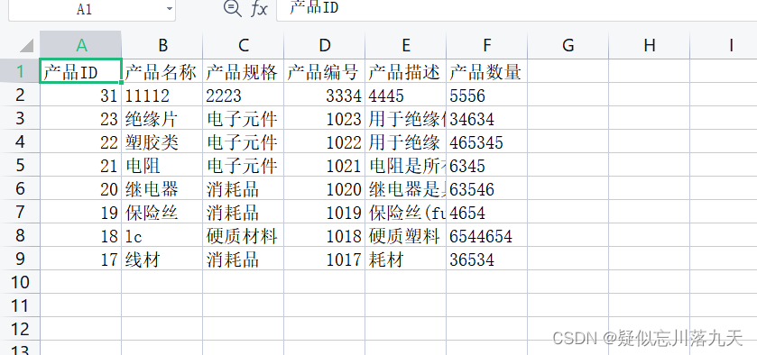Click the quantity cell 63546
The height and width of the screenshot is (355, 757).
click(x=486, y=188)
